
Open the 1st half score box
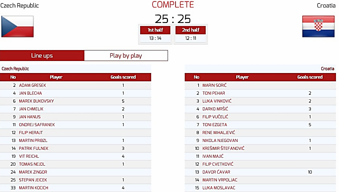pos(155,34)
